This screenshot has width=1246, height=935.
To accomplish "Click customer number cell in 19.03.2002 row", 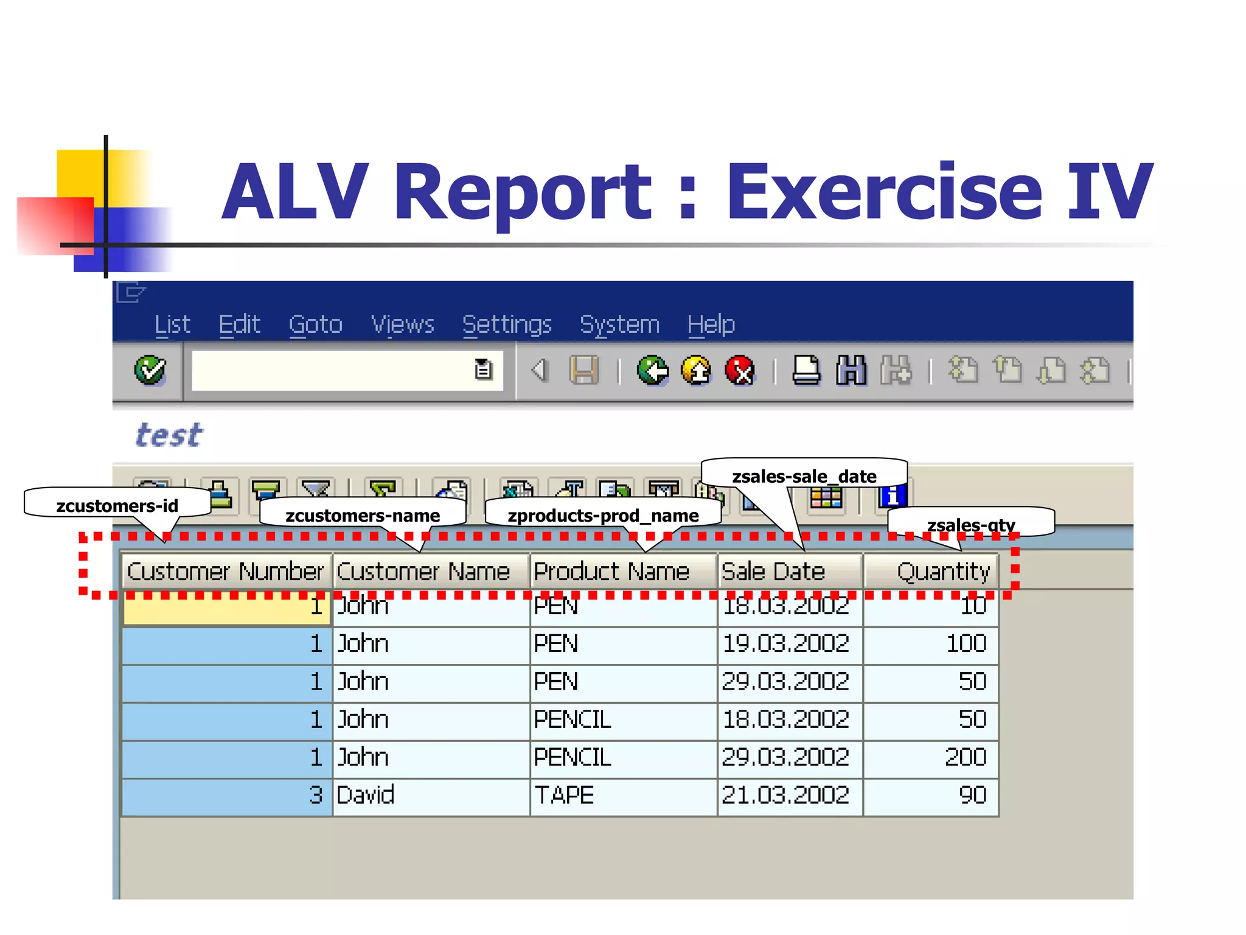I will tap(226, 644).
